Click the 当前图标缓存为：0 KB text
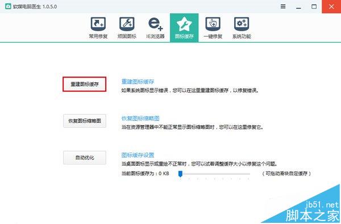 click(x=145, y=174)
